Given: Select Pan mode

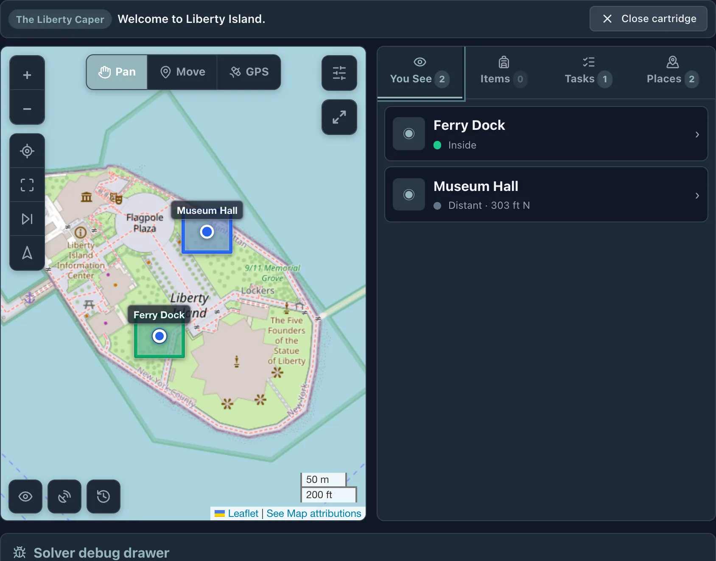Looking at the screenshot, I should 117,72.
